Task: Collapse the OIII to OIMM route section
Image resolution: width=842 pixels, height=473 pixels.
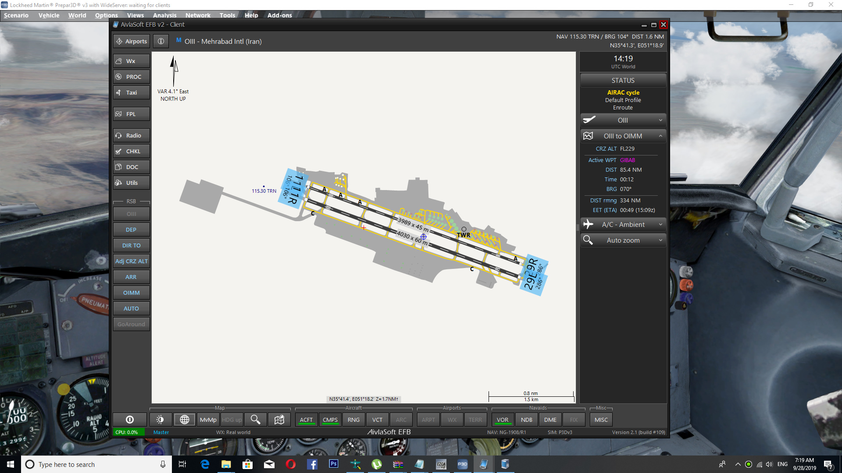Action: [x=660, y=136]
